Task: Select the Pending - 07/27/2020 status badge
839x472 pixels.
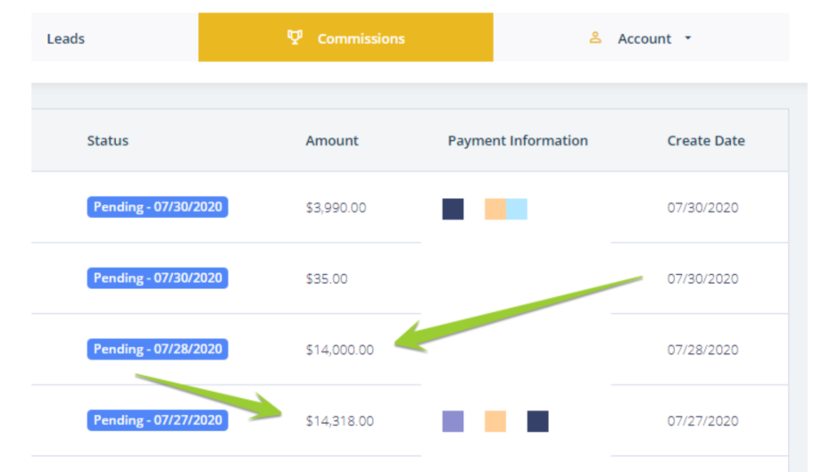Action: 157,420
